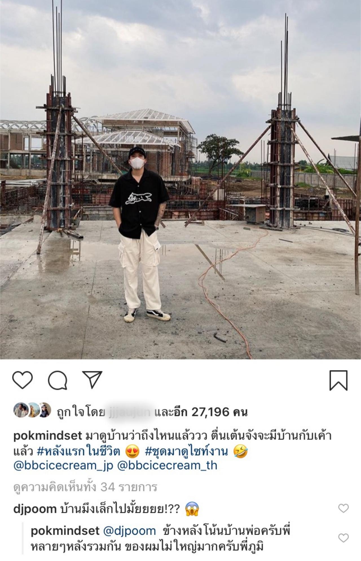Open comments with the speech bubble icon
The image size is (361, 561).
coord(58,380)
